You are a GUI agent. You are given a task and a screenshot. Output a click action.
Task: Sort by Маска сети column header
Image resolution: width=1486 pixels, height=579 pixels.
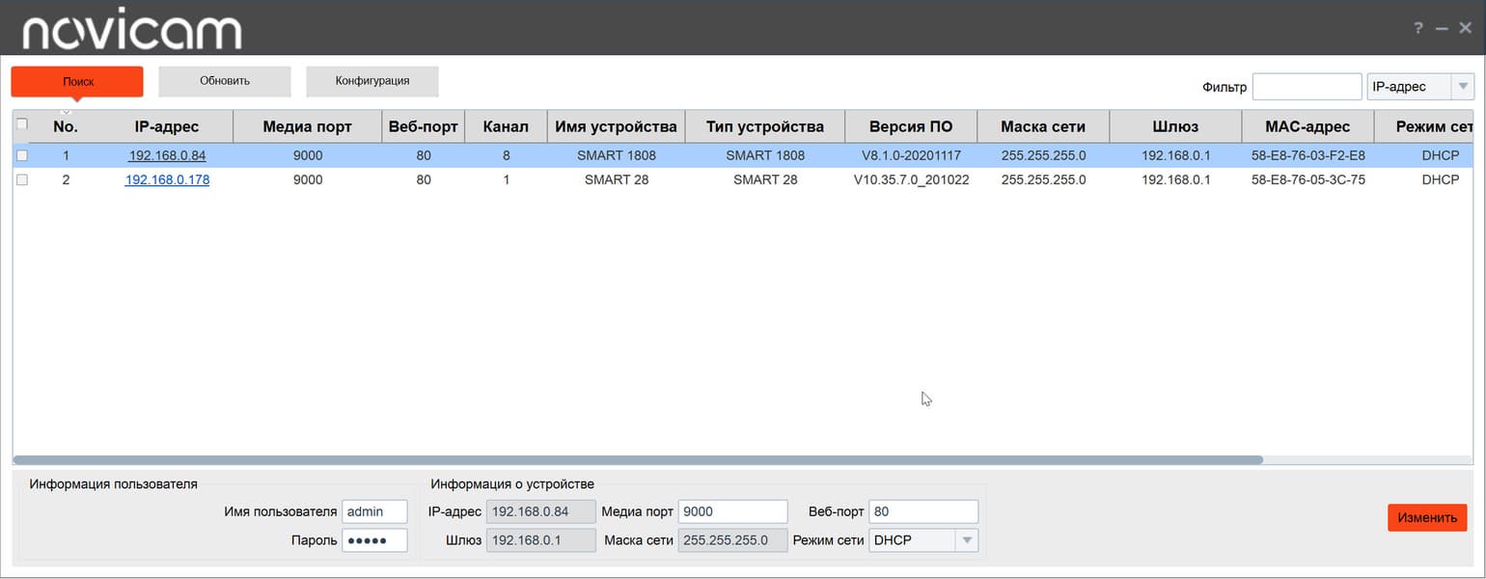coord(1043,126)
